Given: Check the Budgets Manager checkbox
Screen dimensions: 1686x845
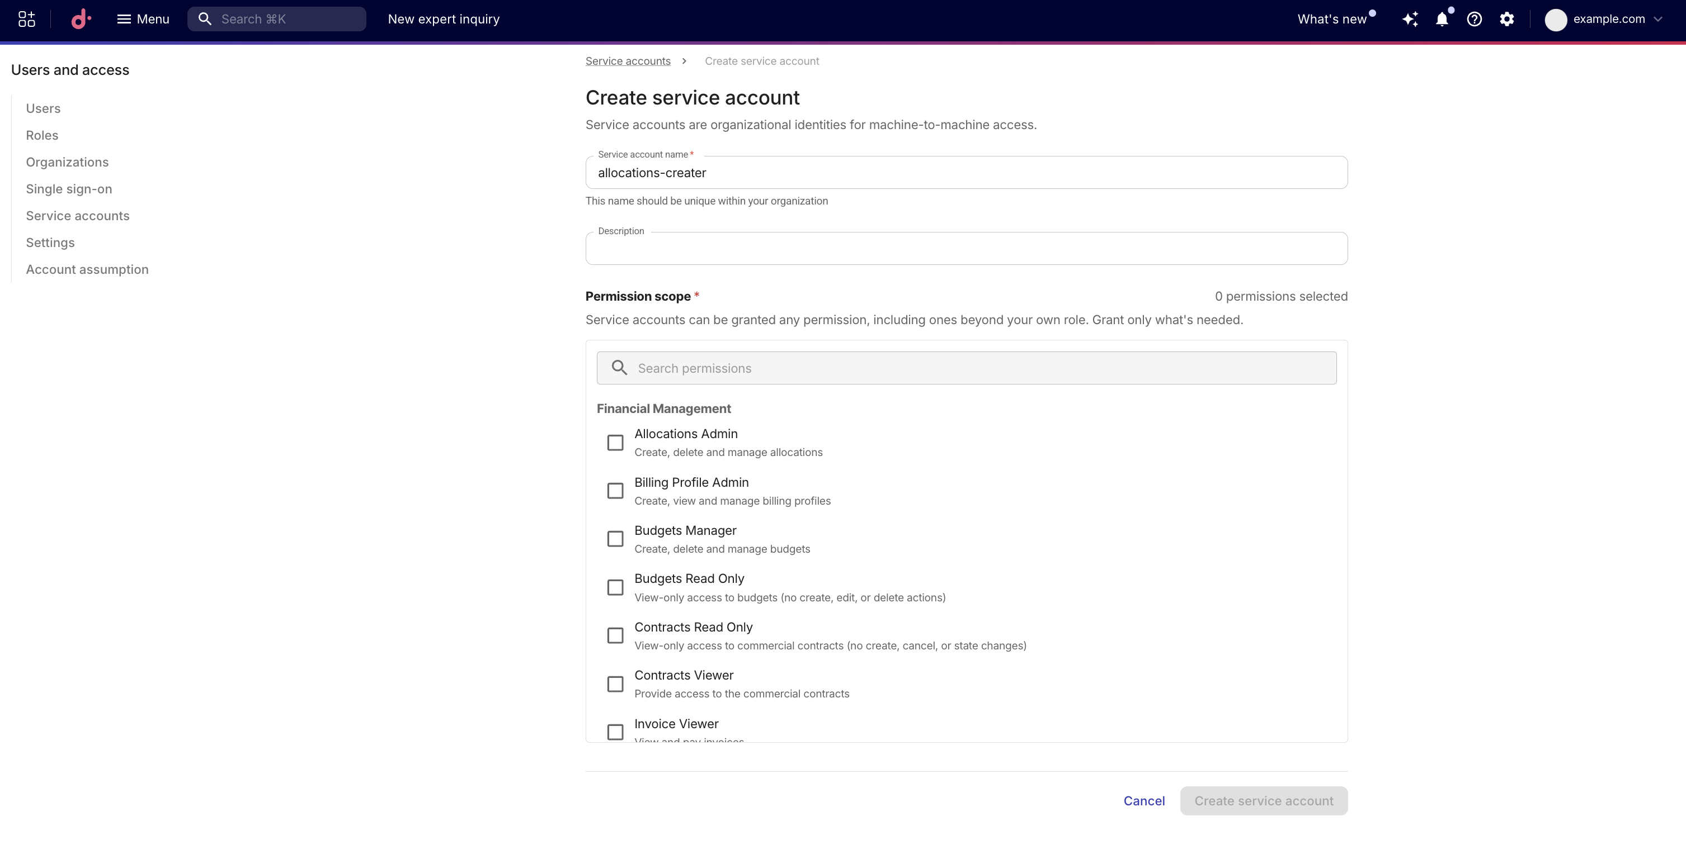Looking at the screenshot, I should [615, 539].
